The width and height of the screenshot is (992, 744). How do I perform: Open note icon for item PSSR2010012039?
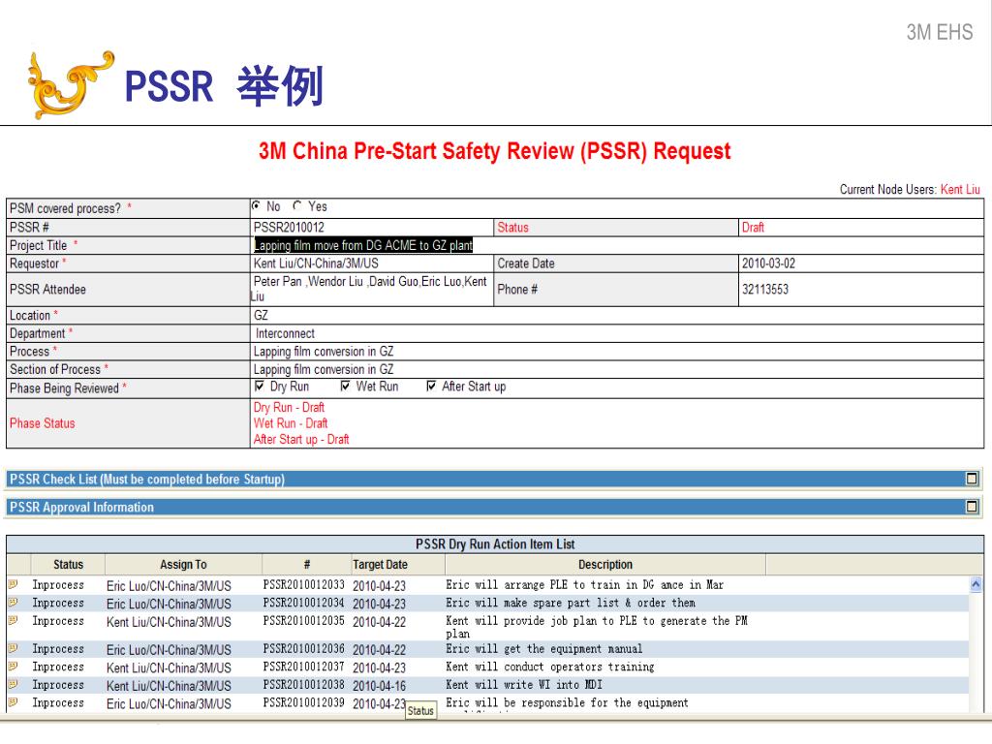[x=13, y=702]
